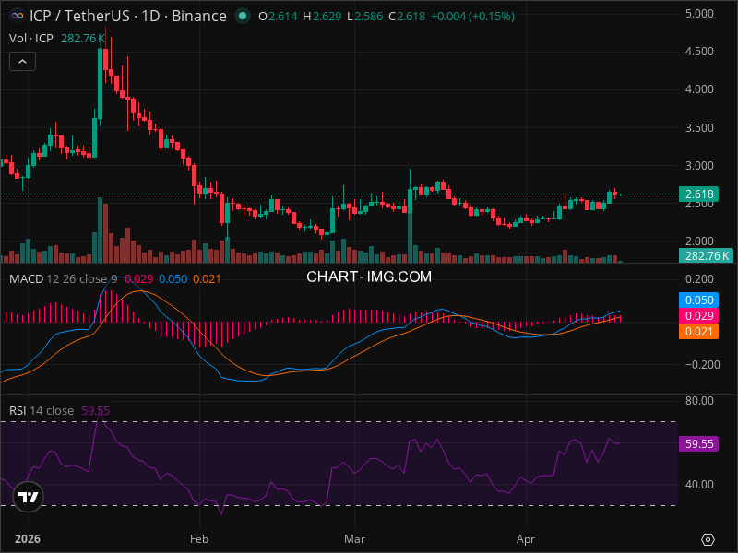Click the MACD 12 26 close 9 label
The height and width of the screenshot is (553, 738).
(63, 279)
